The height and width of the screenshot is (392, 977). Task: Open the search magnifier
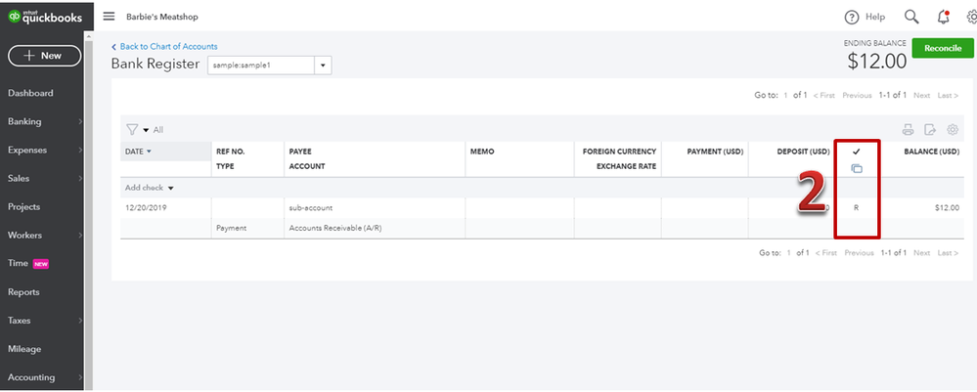tap(911, 17)
